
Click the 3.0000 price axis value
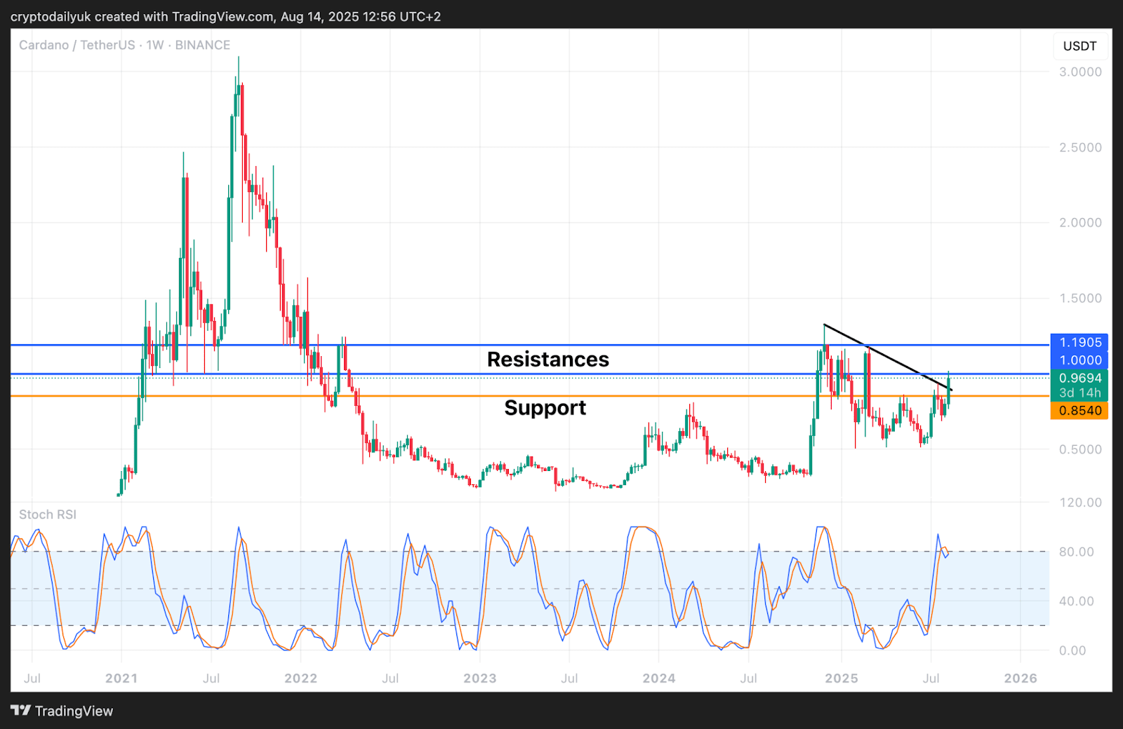tap(1080, 71)
